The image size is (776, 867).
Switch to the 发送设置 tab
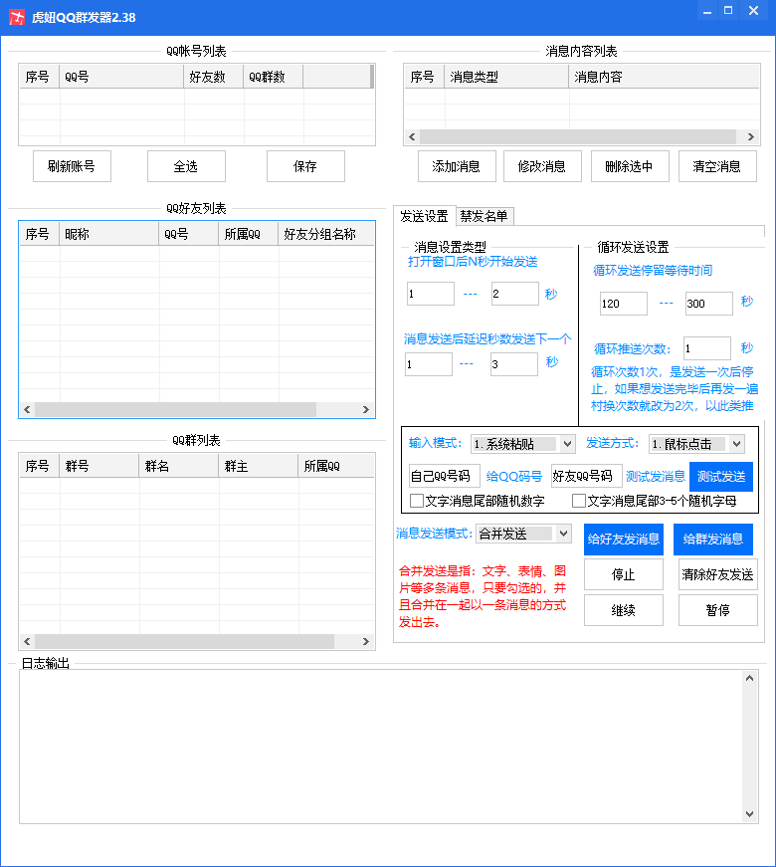pyautogui.click(x=425, y=216)
